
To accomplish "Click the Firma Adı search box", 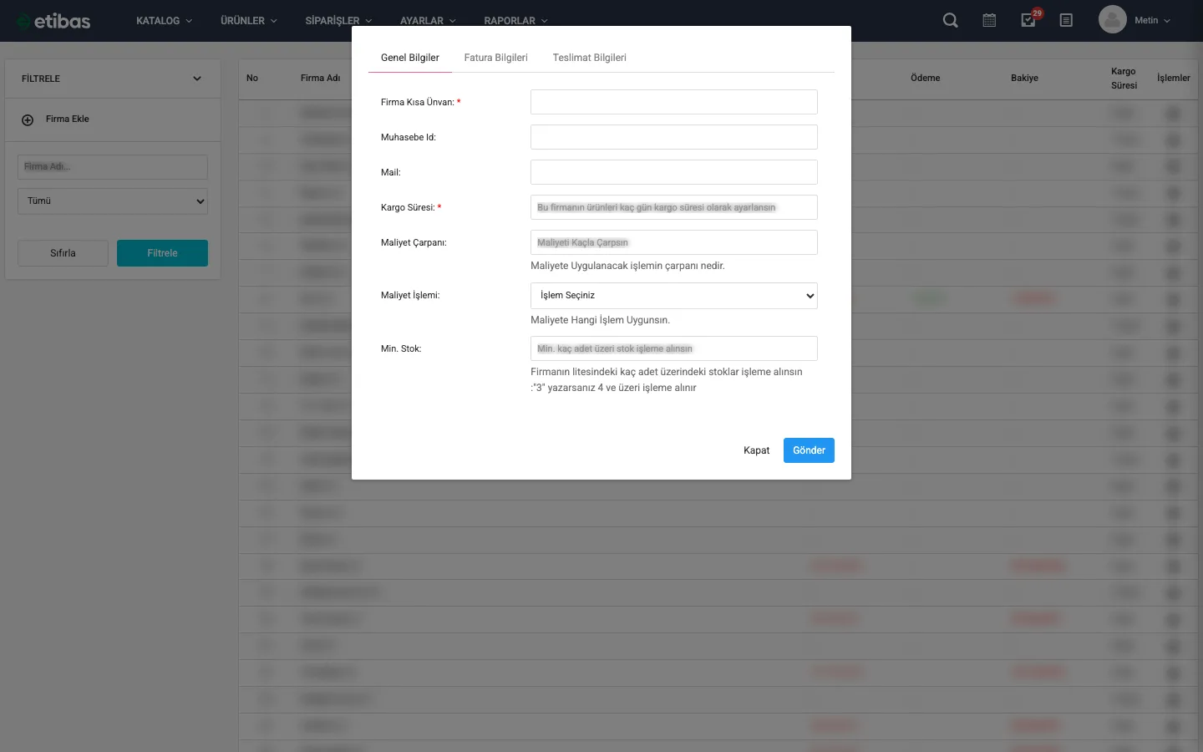I will (x=112, y=166).
